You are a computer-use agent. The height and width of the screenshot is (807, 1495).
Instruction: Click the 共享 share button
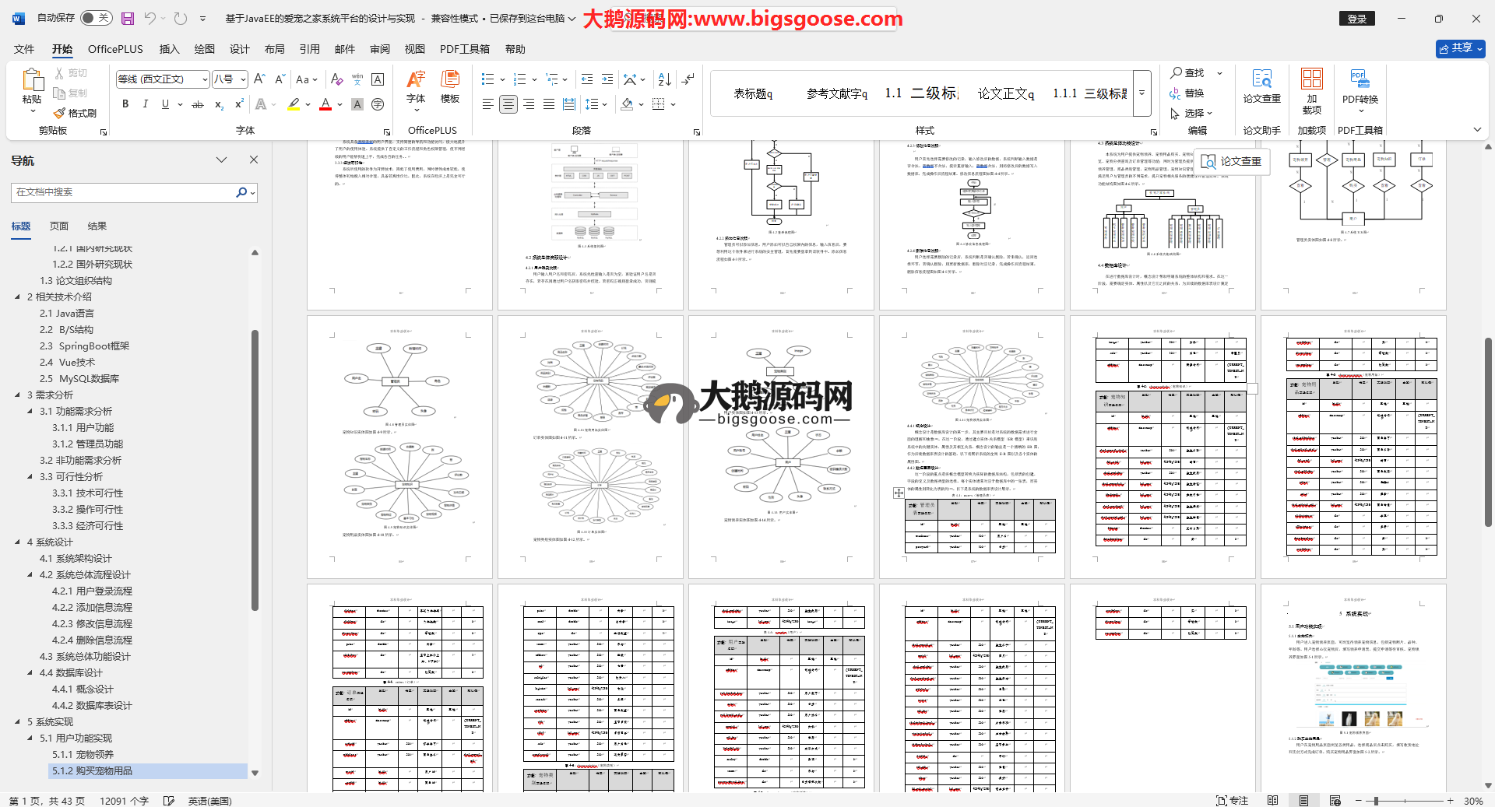1460,48
